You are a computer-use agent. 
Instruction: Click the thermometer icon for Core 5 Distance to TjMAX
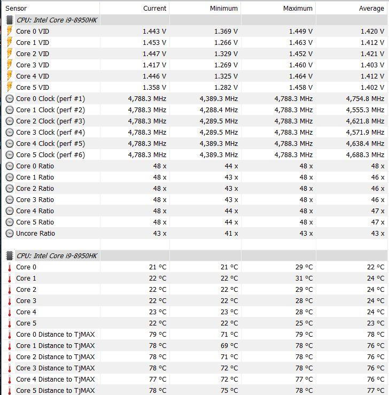click(10, 391)
